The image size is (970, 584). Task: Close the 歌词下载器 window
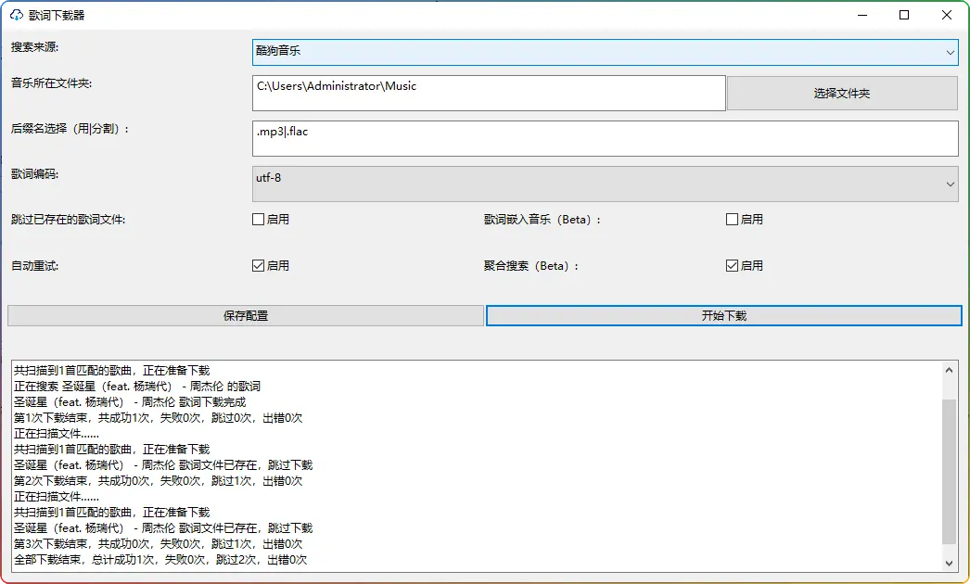coord(947,15)
